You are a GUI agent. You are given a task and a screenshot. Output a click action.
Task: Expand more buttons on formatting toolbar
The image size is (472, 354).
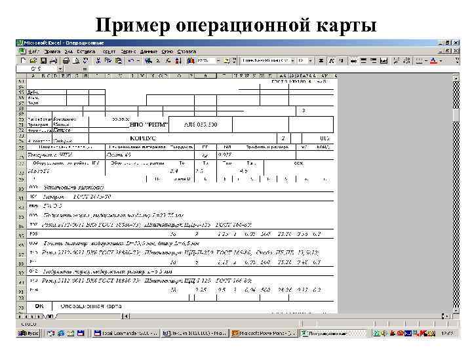457,61
